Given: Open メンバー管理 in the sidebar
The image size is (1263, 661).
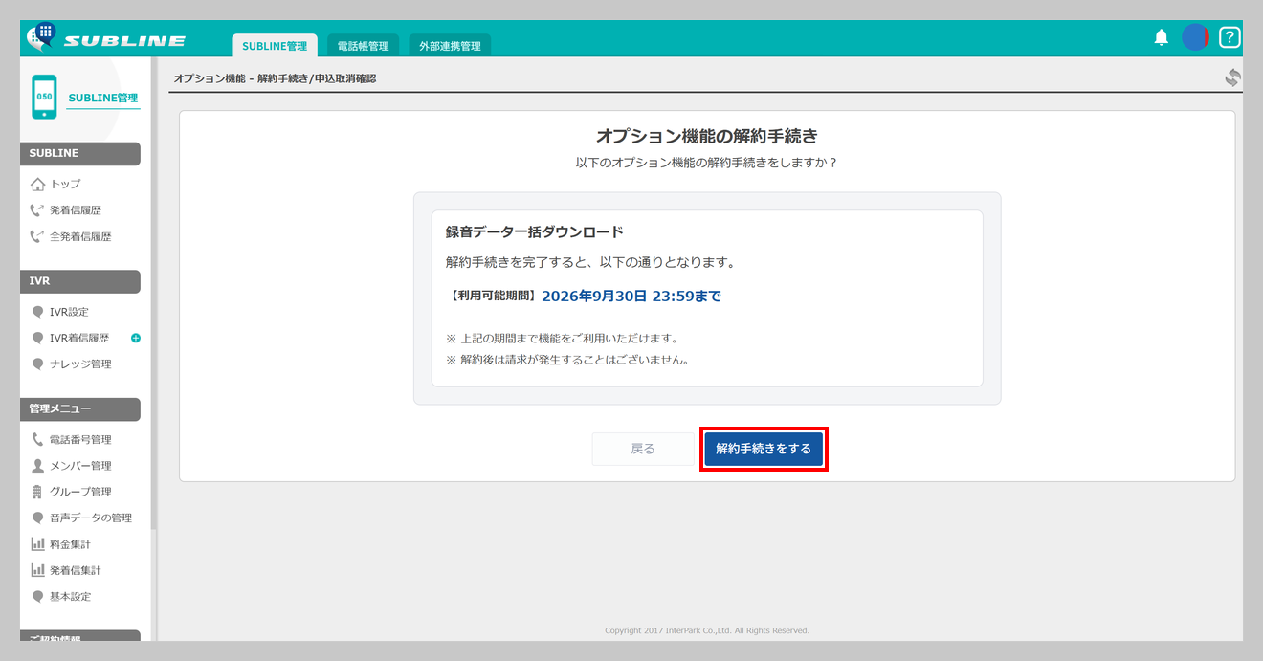Looking at the screenshot, I should (x=80, y=466).
